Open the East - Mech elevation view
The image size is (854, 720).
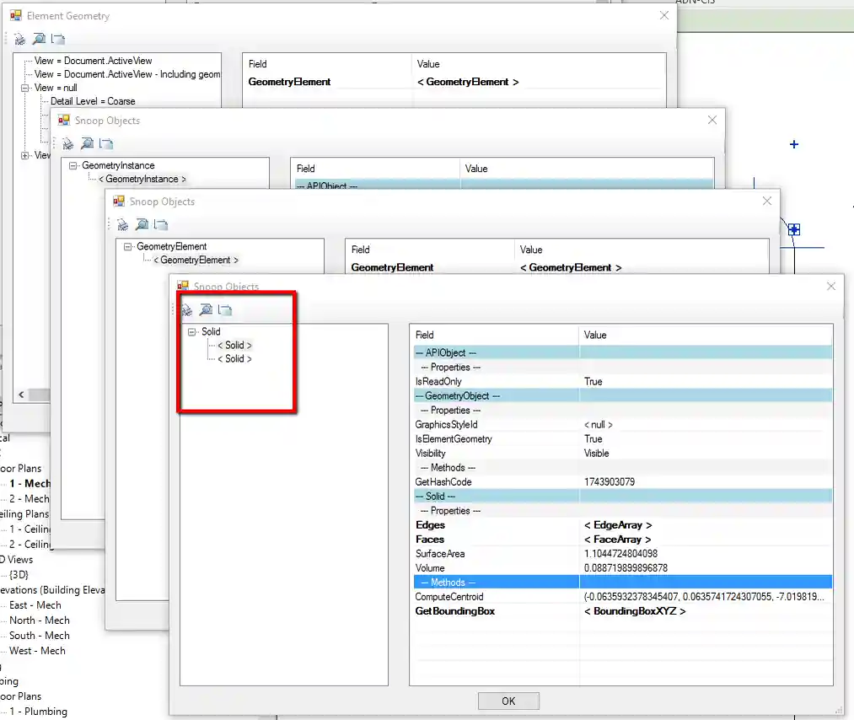(35, 605)
